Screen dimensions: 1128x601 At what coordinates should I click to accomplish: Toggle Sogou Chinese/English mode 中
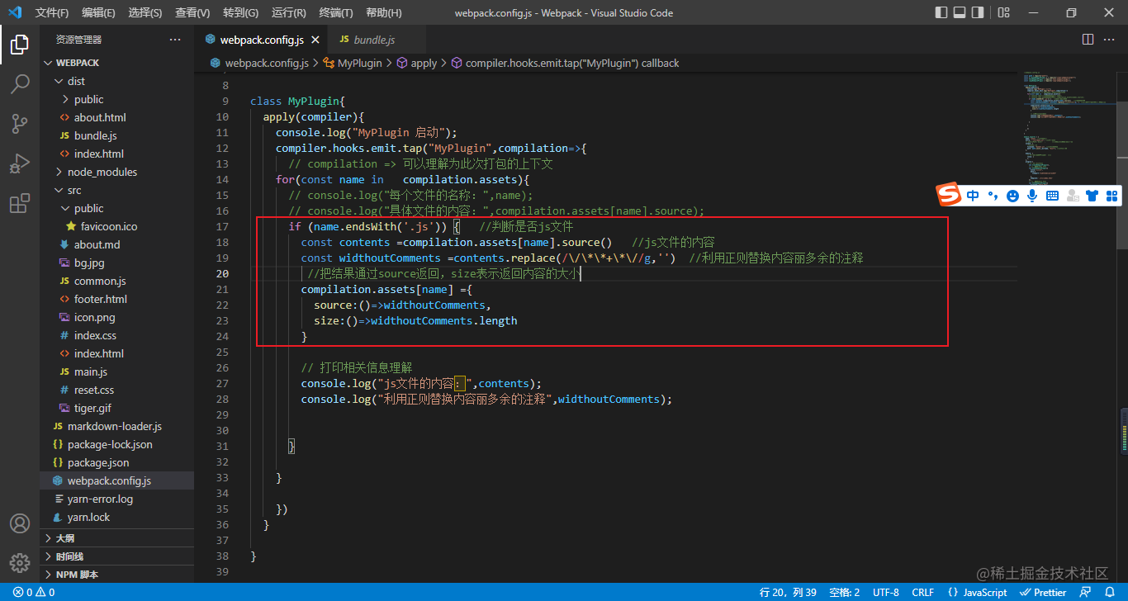[973, 196]
